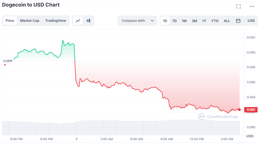This screenshot has width=259, height=143.
Task: Expand Compare with chevron arrow
Action: pos(152,21)
